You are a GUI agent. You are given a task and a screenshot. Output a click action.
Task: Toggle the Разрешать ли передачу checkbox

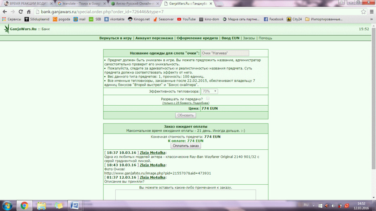[x=208, y=98]
